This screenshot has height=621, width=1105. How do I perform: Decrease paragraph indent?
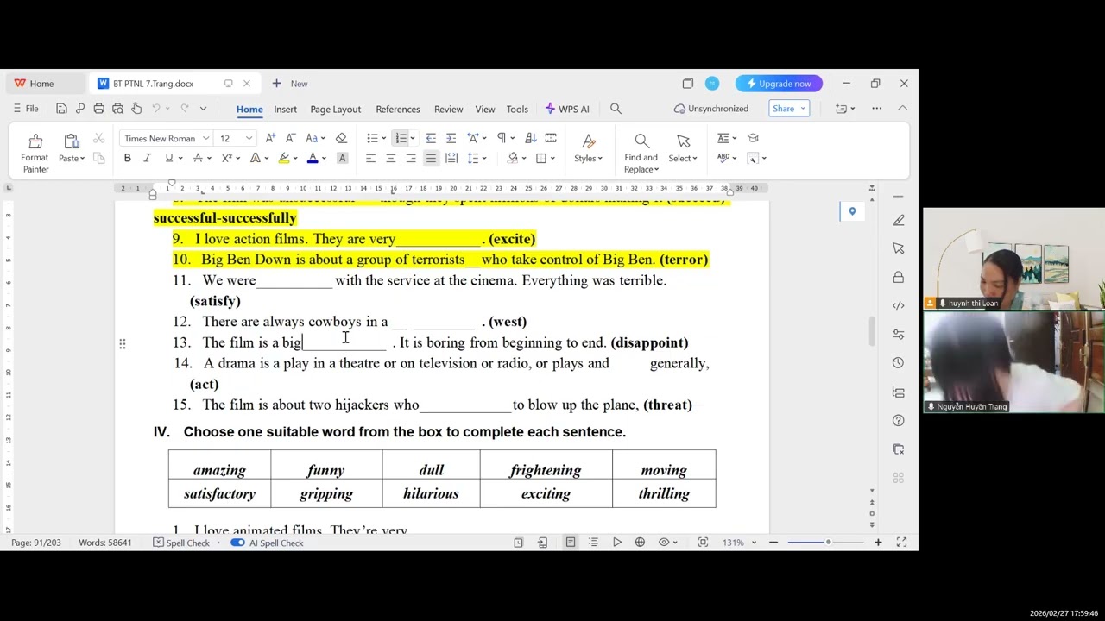click(x=431, y=138)
